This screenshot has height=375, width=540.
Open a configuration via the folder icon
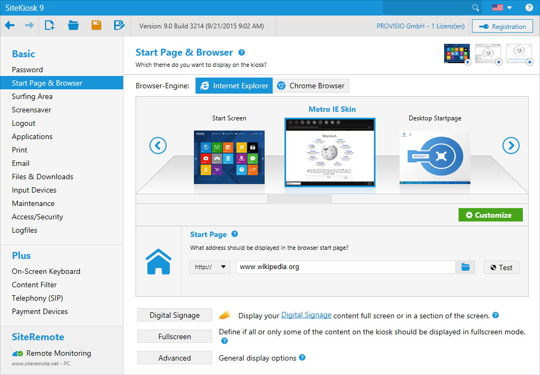tap(73, 25)
